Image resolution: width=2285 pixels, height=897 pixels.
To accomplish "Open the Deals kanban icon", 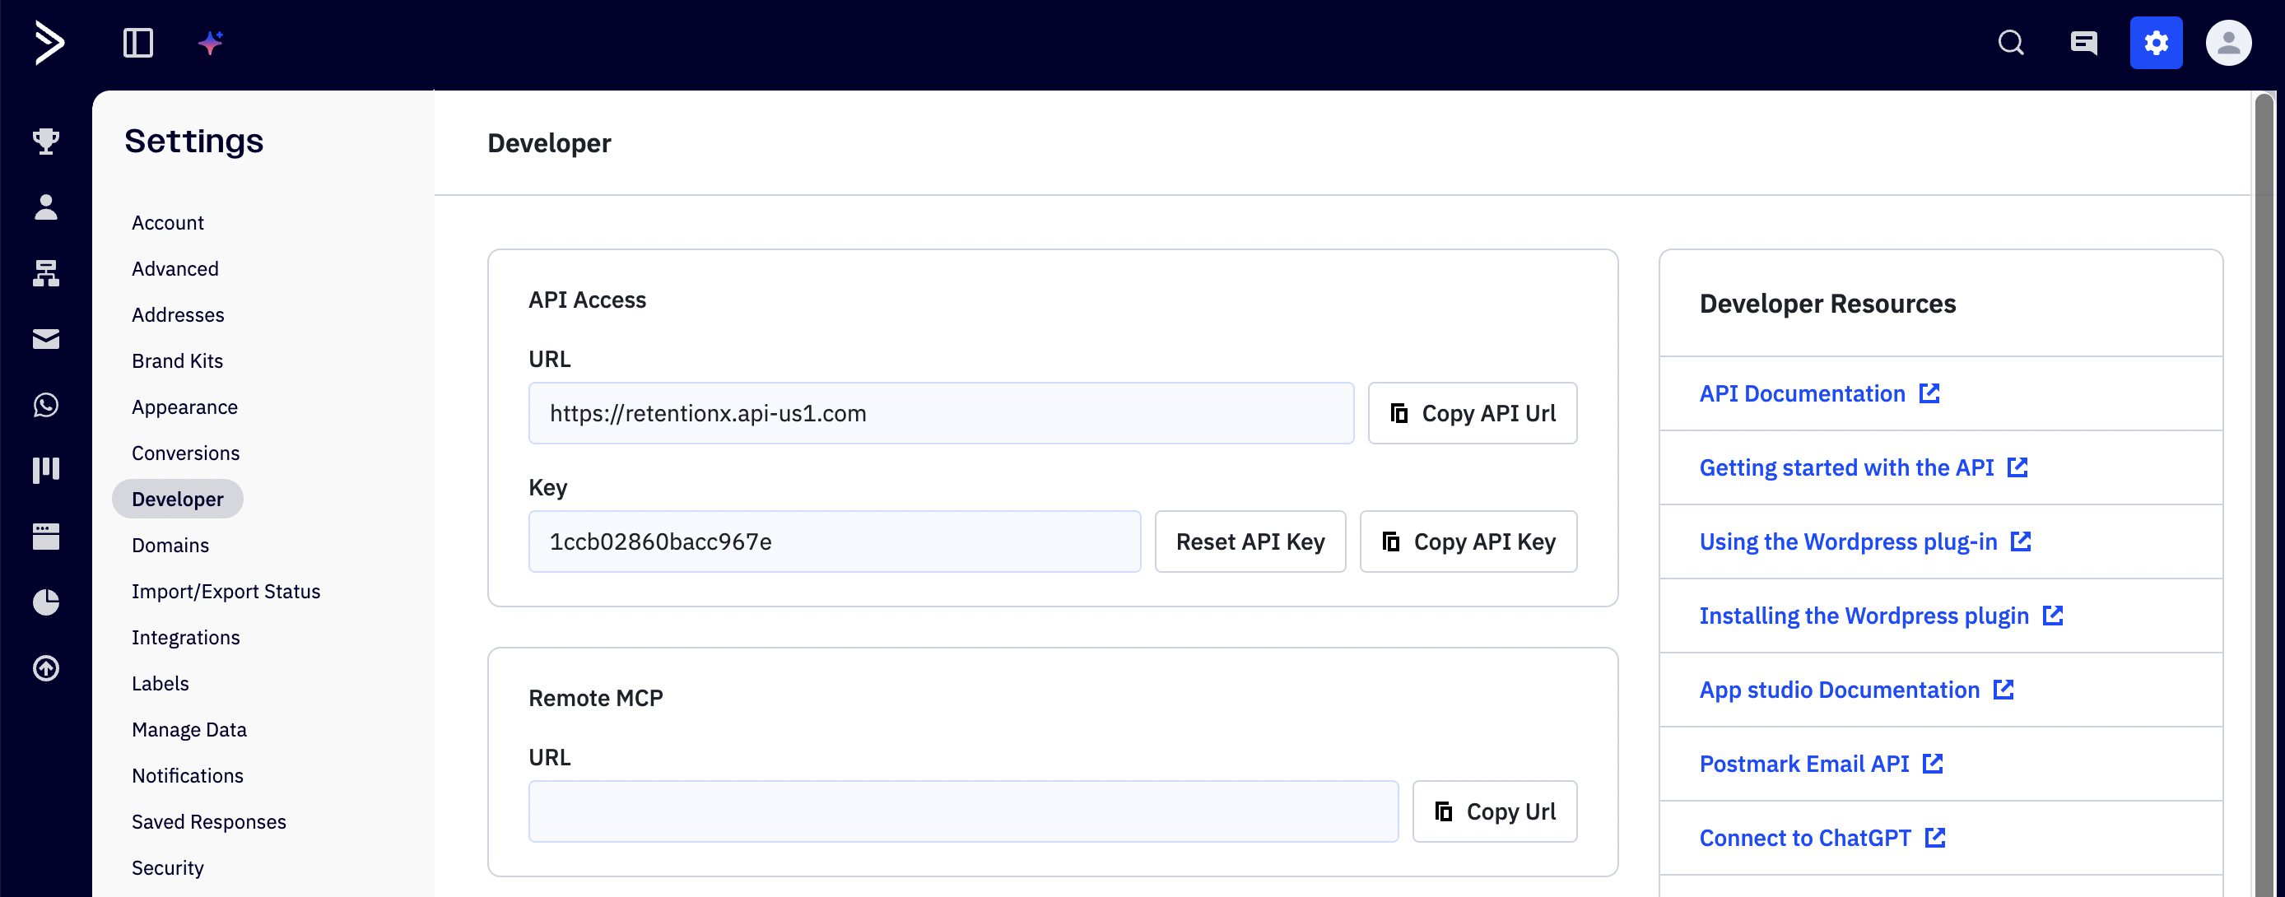I will tap(45, 470).
